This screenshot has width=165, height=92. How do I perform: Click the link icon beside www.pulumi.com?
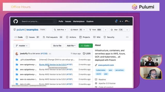click(x=96, y=65)
